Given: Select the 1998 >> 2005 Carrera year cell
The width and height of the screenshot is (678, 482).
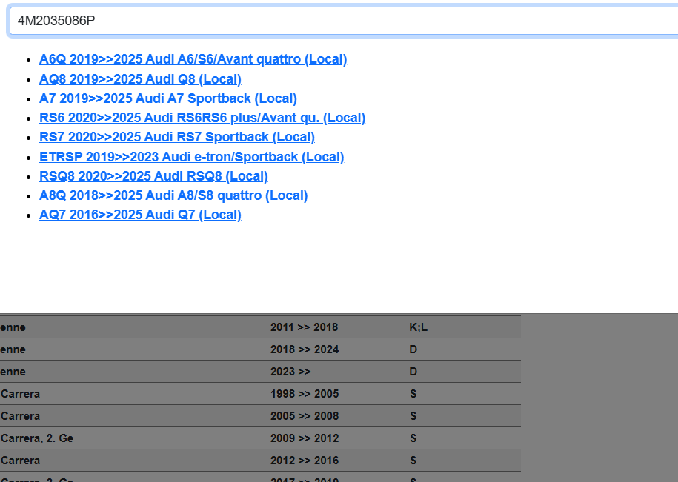Looking at the screenshot, I should tap(304, 394).
